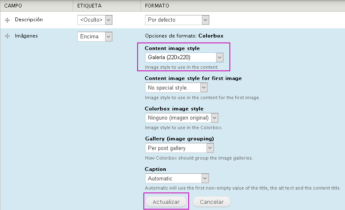This screenshot has height=210, width=345.
Task: Click the Actualizar button
Action: click(x=166, y=202)
